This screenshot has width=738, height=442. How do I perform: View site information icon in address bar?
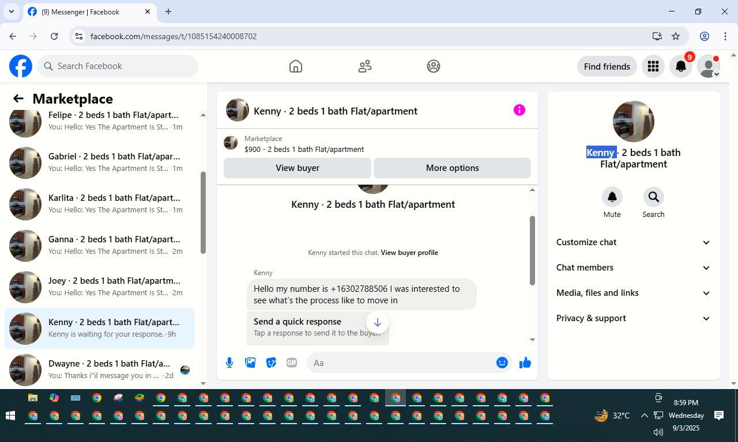pyautogui.click(x=80, y=36)
